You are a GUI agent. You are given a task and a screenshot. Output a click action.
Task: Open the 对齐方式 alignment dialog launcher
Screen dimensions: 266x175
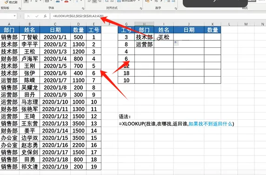[x=141, y=8]
